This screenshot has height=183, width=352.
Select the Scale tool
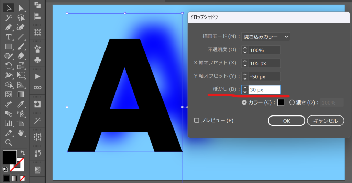(21, 65)
